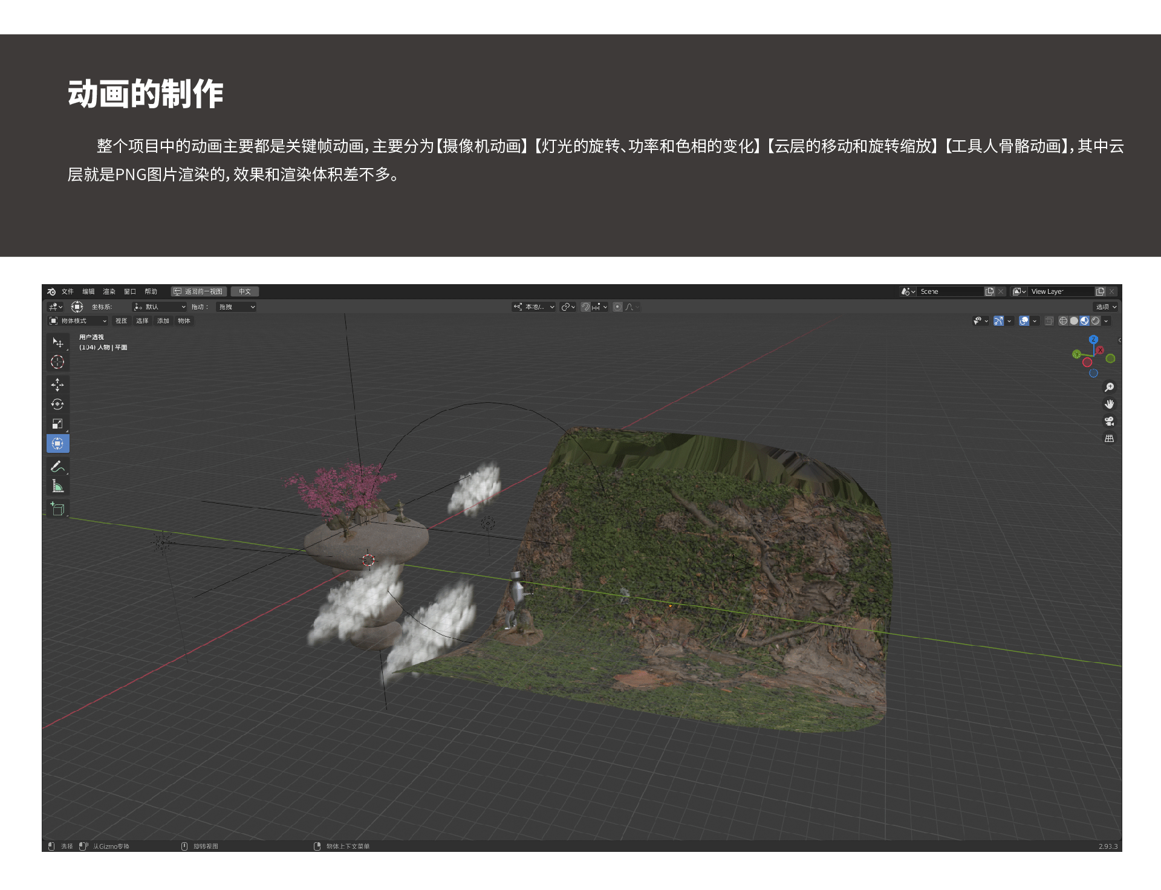The height and width of the screenshot is (890, 1161).
Task: Open overlays settings dropdown arrow
Action: pyautogui.click(x=1035, y=321)
